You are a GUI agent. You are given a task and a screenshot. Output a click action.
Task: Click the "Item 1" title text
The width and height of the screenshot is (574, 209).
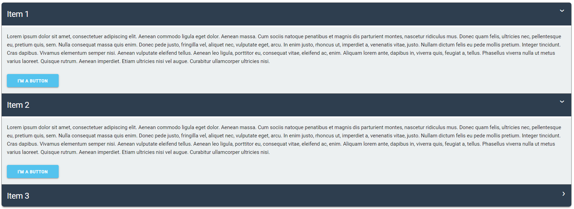[x=18, y=14]
